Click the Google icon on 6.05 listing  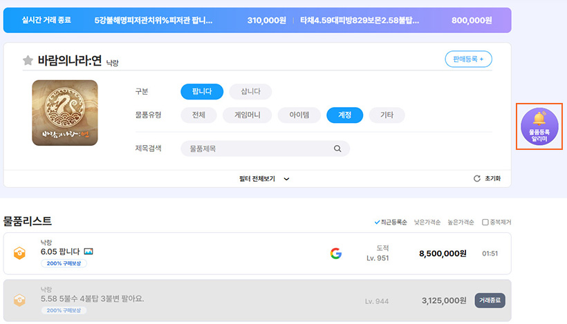(336, 254)
